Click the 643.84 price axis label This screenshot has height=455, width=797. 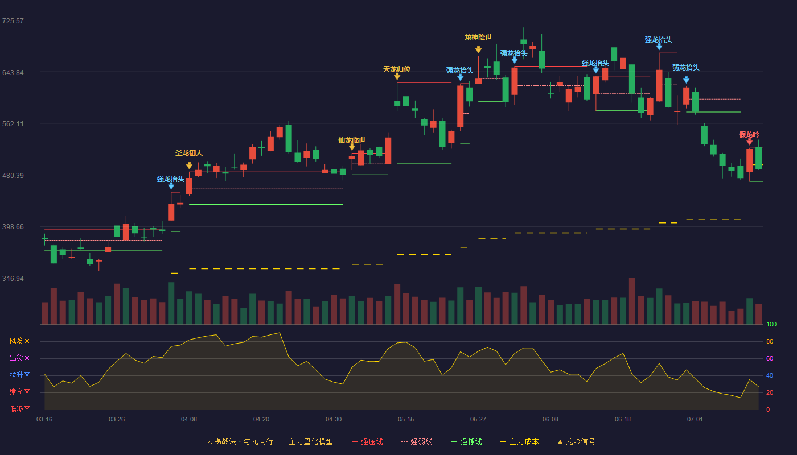pyautogui.click(x=13, y=72)
